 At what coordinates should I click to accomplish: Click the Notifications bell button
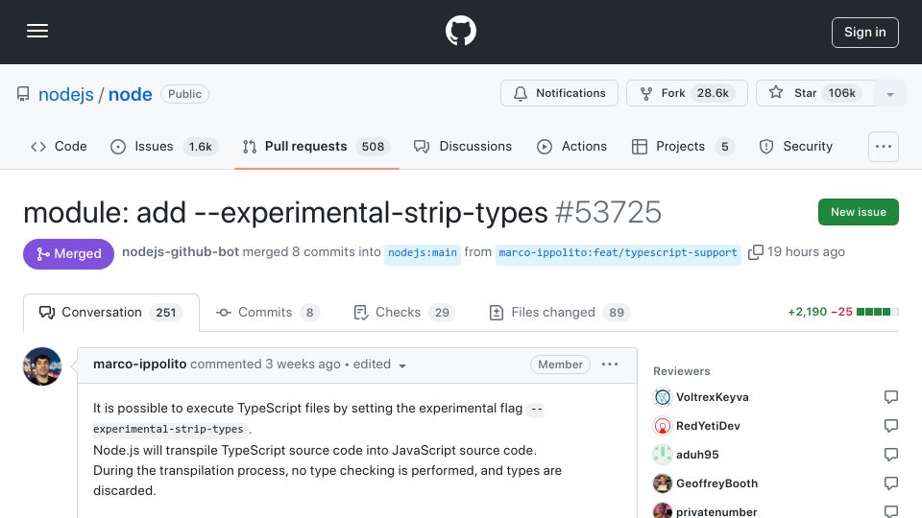coord(559,93)
